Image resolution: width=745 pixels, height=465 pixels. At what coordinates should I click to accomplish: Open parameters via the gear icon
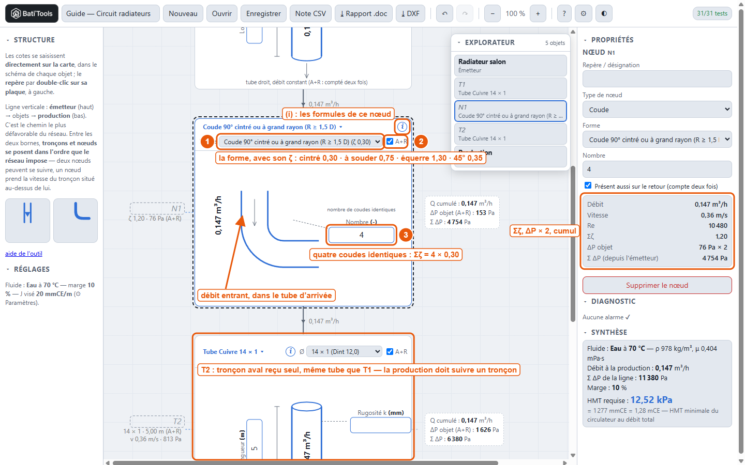pyautogui.click(x=584, y=13)
